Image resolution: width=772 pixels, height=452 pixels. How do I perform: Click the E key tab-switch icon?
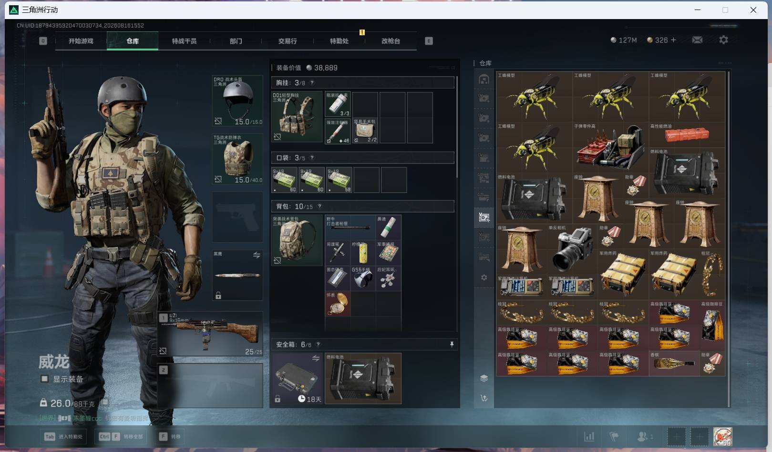pos(429,41)
